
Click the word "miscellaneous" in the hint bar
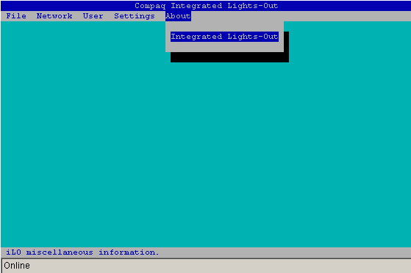[60, 252]
